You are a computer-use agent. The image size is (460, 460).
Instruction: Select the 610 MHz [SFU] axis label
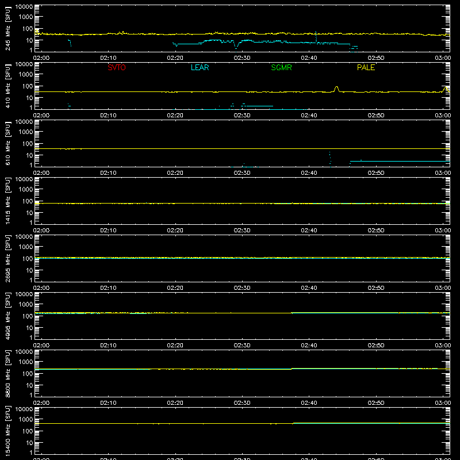click(7, 143)
